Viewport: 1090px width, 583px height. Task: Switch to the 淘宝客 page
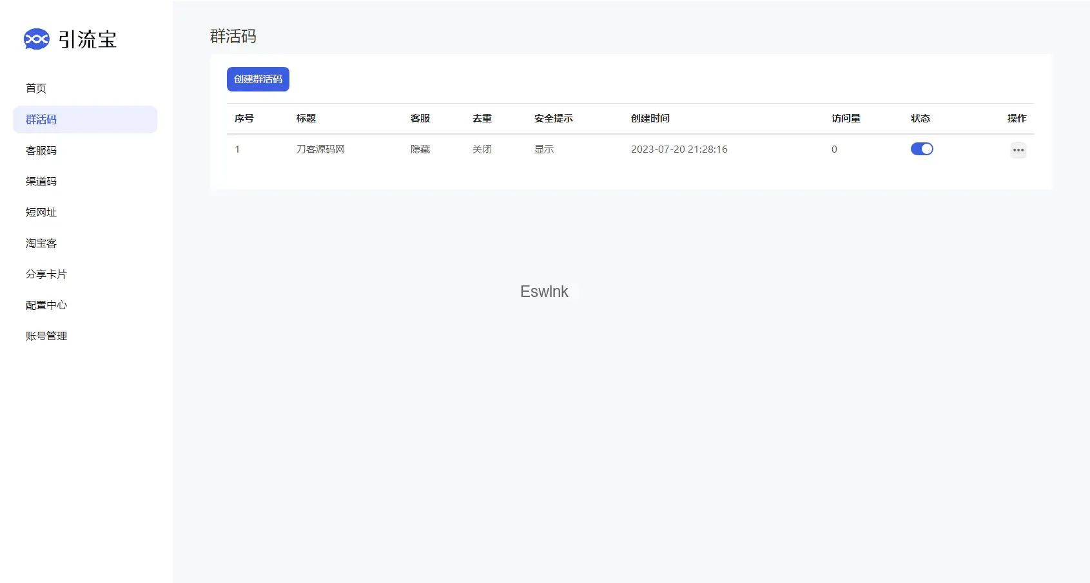41,243
